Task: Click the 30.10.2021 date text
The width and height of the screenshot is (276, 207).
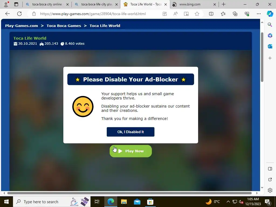Action: pos(27,43)
